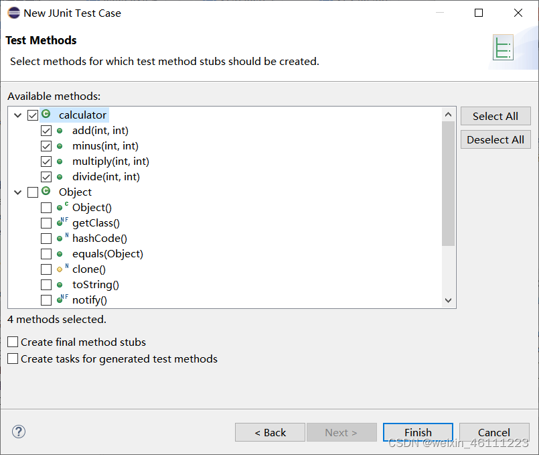Click the help question mark icon

click(19, 432)
